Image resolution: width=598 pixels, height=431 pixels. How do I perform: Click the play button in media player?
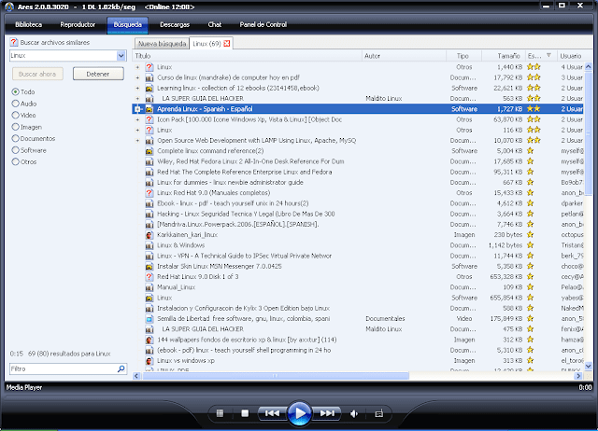(x=299, y=413)
